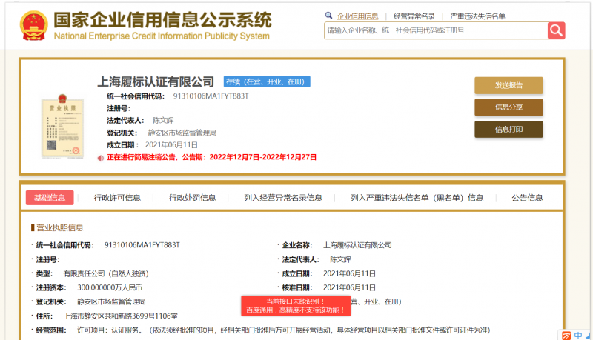
Task: Click the orange Sogou input method icon
Action: click(566, 336)
